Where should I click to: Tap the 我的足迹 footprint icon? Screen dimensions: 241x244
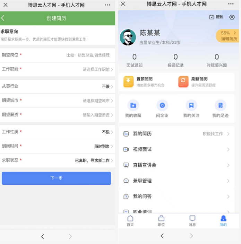pyautogui.click(x=220, y=105)
